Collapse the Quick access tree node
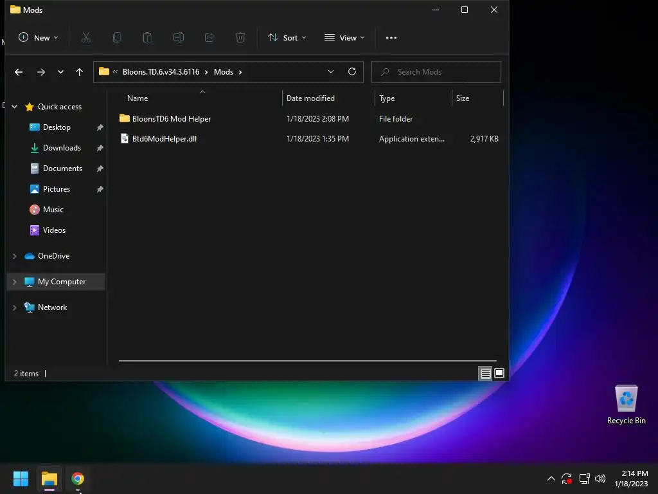The height and width of the screenshot is (494, 658). pos(14,107)
